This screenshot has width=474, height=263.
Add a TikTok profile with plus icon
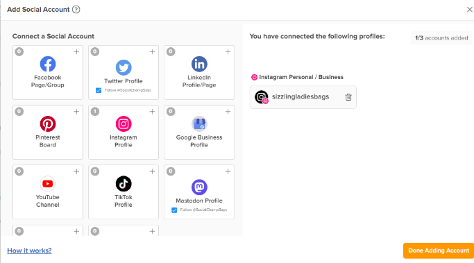152,171
